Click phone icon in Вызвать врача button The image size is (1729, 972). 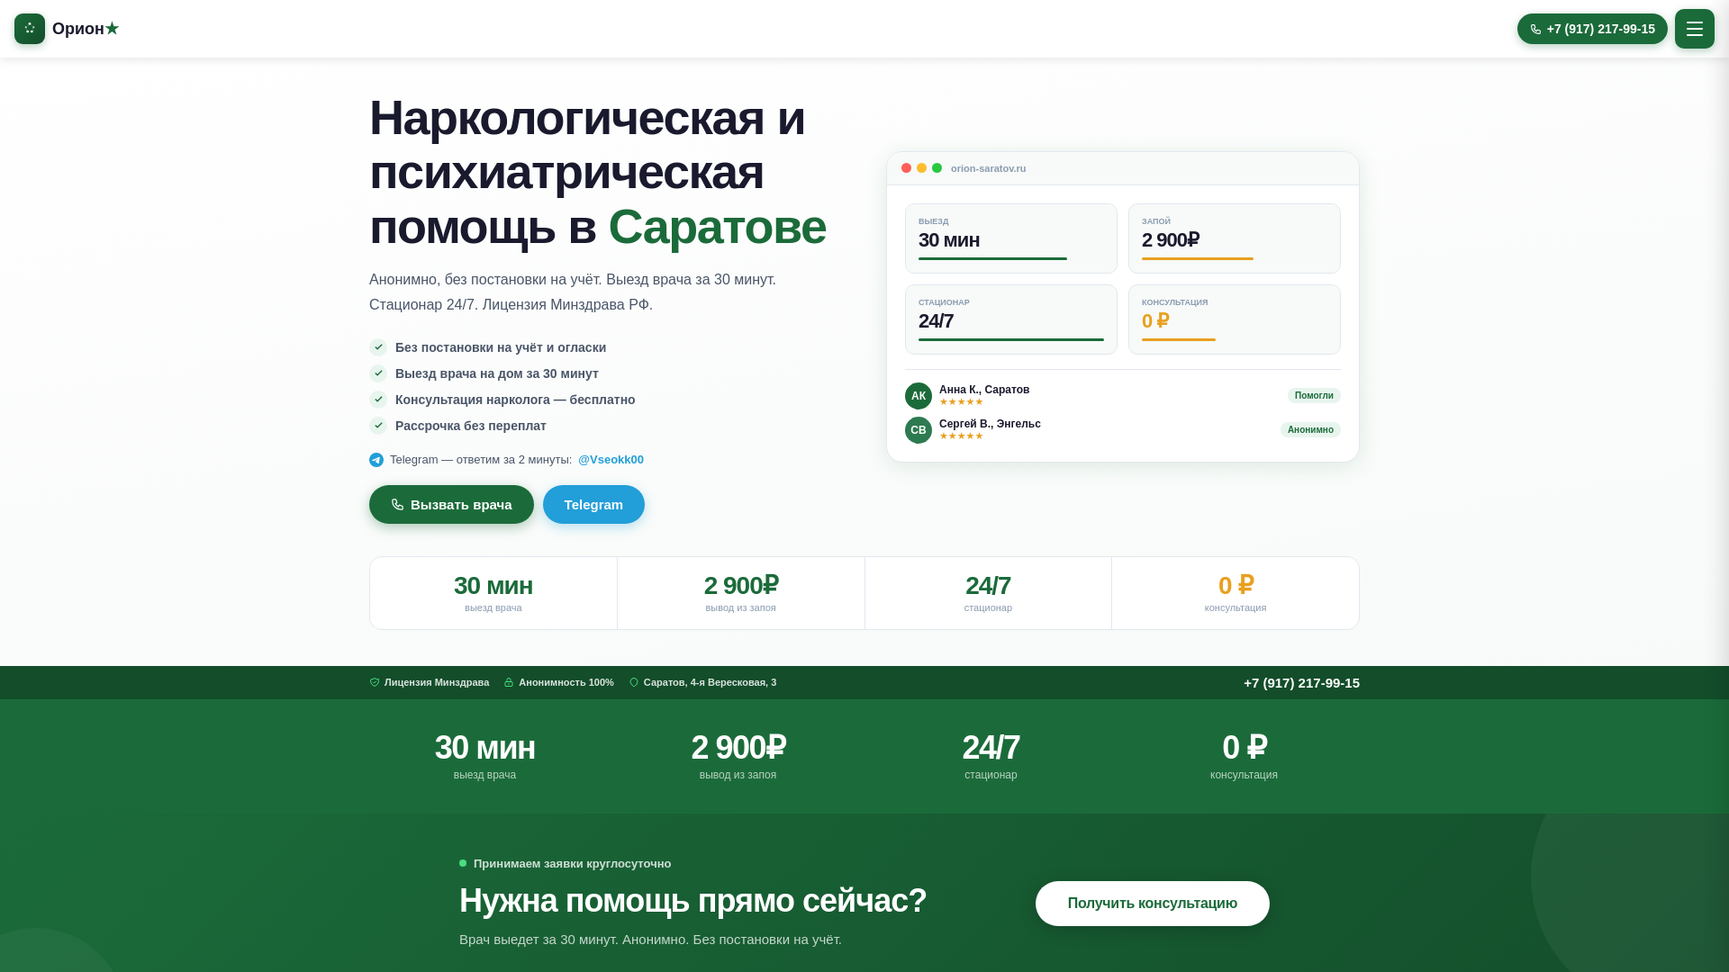click(397, 505)
